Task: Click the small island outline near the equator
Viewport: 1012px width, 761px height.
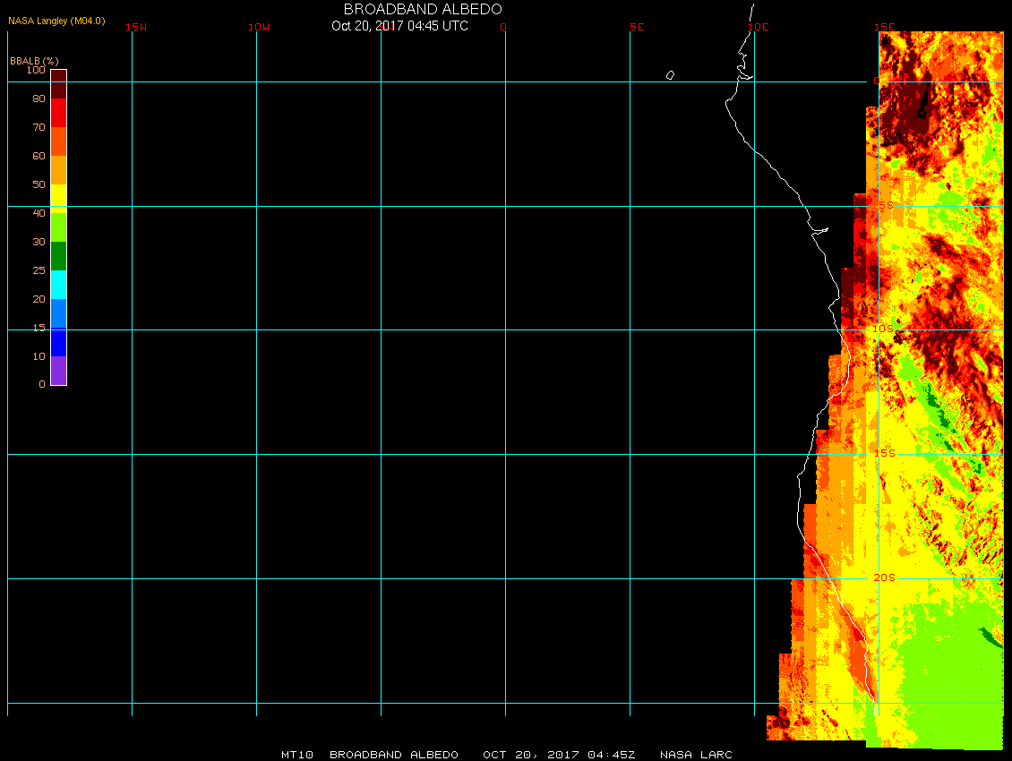Action: point(670,75)
